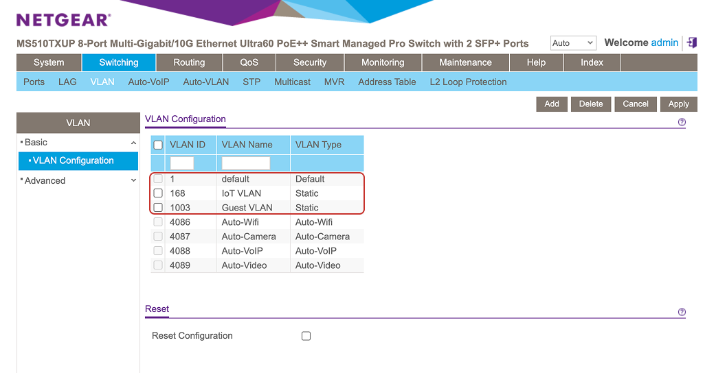Image resolution: width=716 pixels, height=373 pixels.
Task: Click the VLAN sidebar header
Action: (x=78, y=123)
